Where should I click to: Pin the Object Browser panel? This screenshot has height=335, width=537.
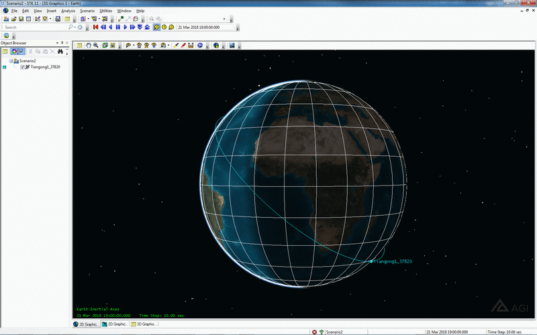(62, 43)
